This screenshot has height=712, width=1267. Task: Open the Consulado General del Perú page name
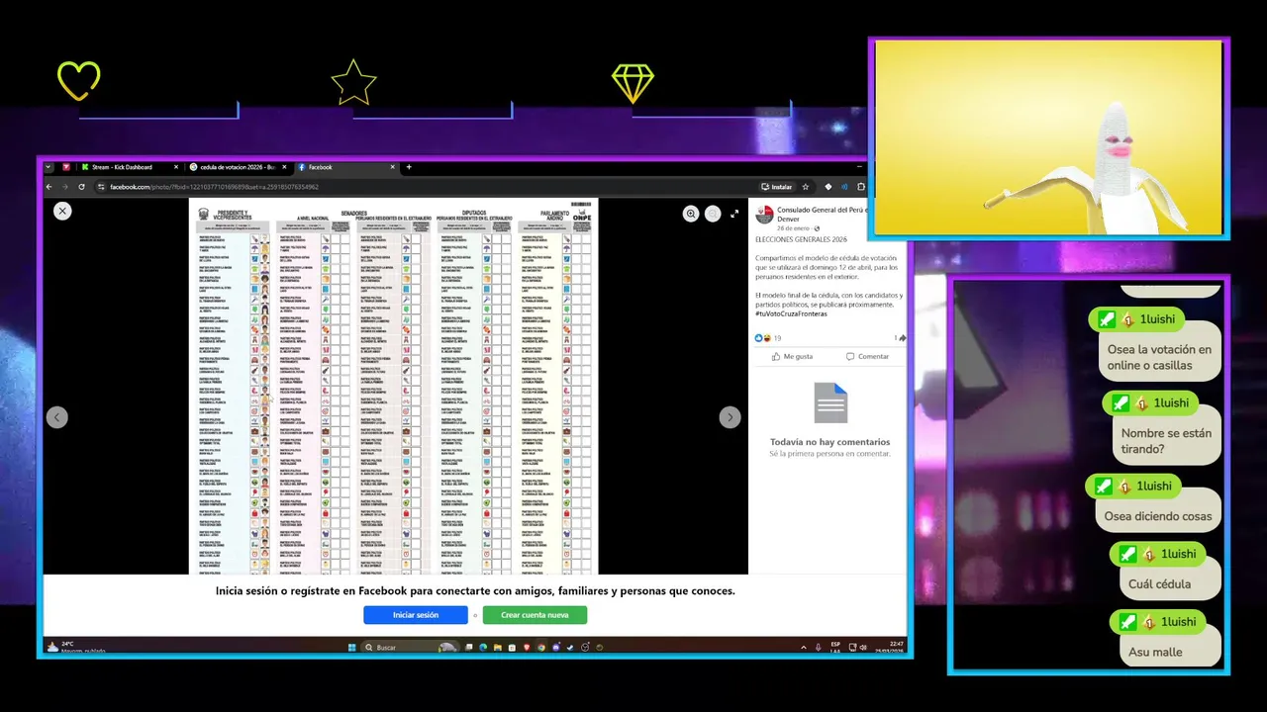point(822,214)
